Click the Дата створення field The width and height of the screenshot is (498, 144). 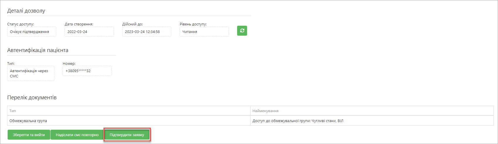pyautogui.click(x=89, y=32)
